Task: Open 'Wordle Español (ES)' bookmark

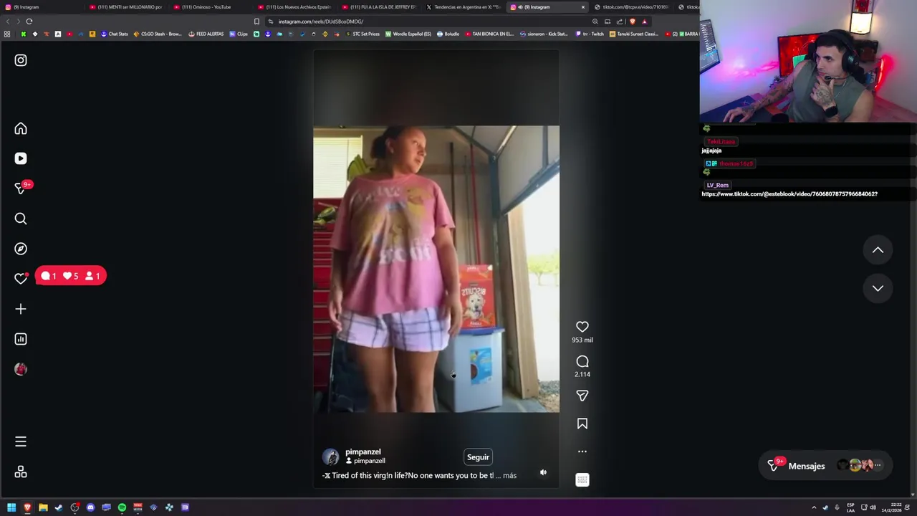Action: pyautogui.click(x=408, y=34)
